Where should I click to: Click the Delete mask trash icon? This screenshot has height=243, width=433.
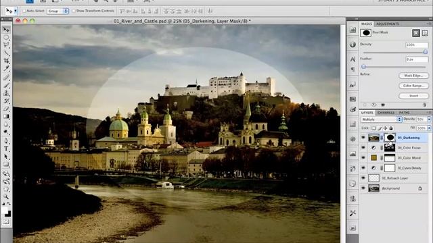coord(424,105)
